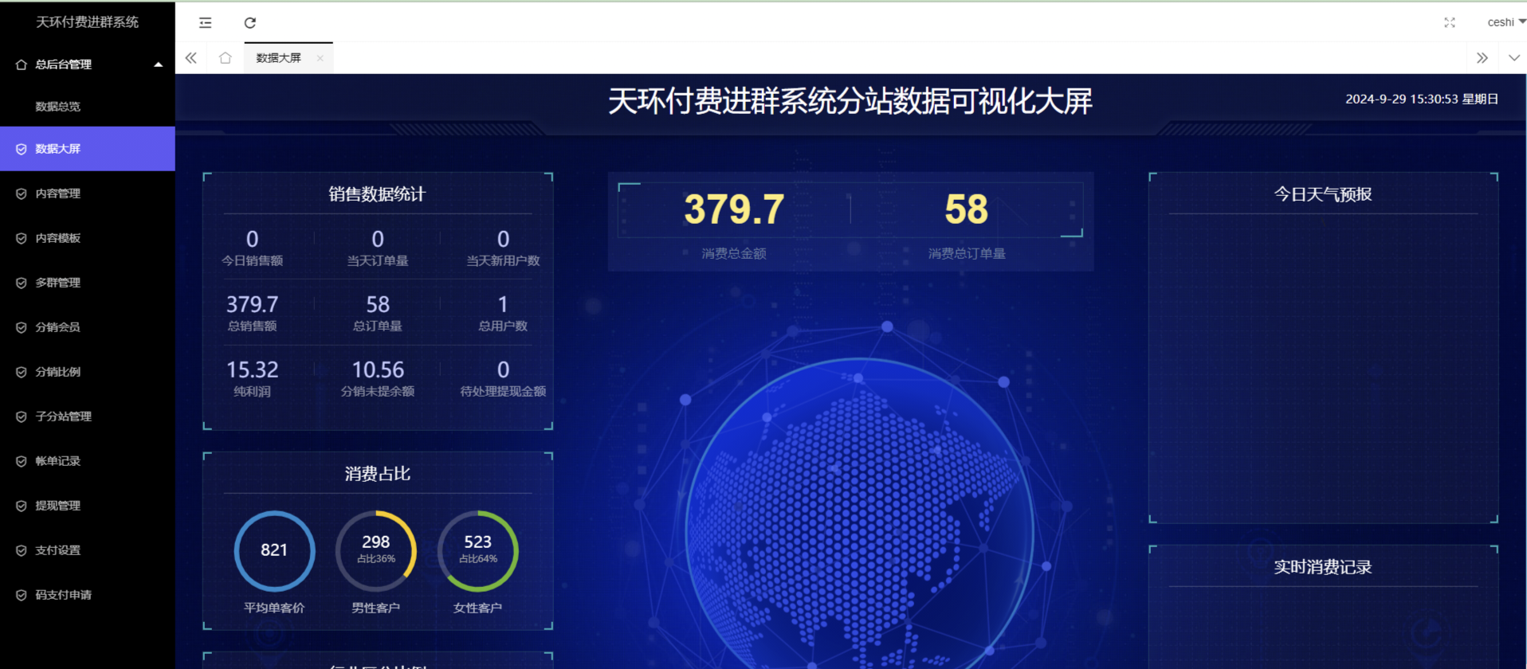Close the 数据大屏 tab

[x=320, y=57]
